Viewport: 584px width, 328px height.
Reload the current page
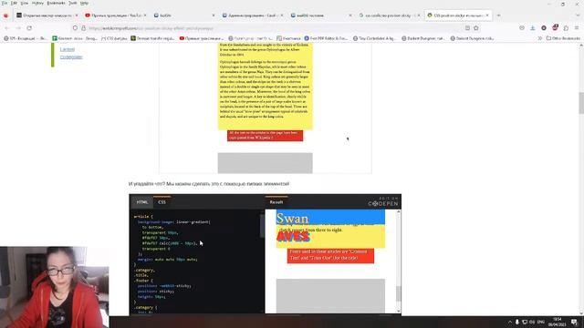[29, 28]
